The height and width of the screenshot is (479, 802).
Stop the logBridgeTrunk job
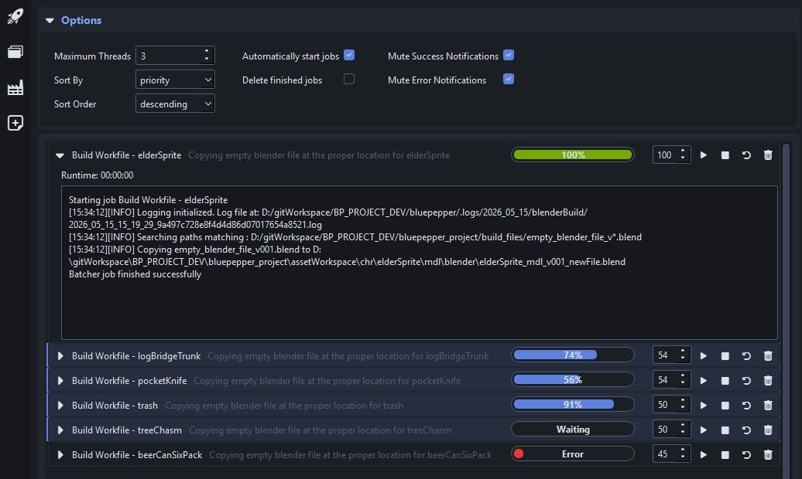725,356
